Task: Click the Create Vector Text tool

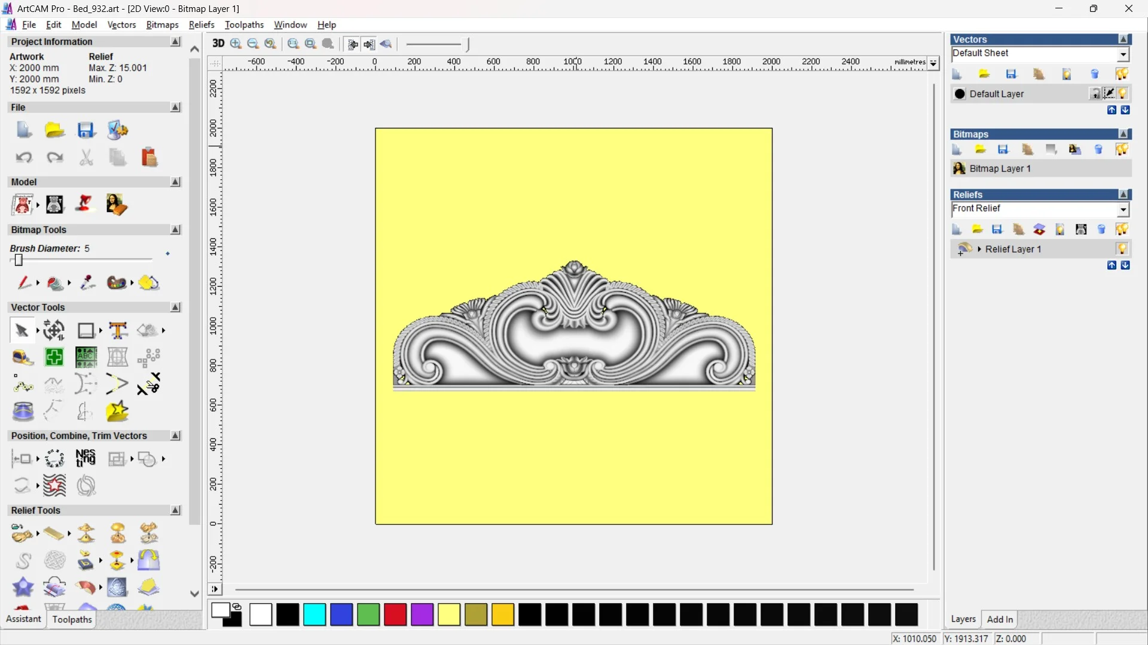Action: [x=118, y=330]
